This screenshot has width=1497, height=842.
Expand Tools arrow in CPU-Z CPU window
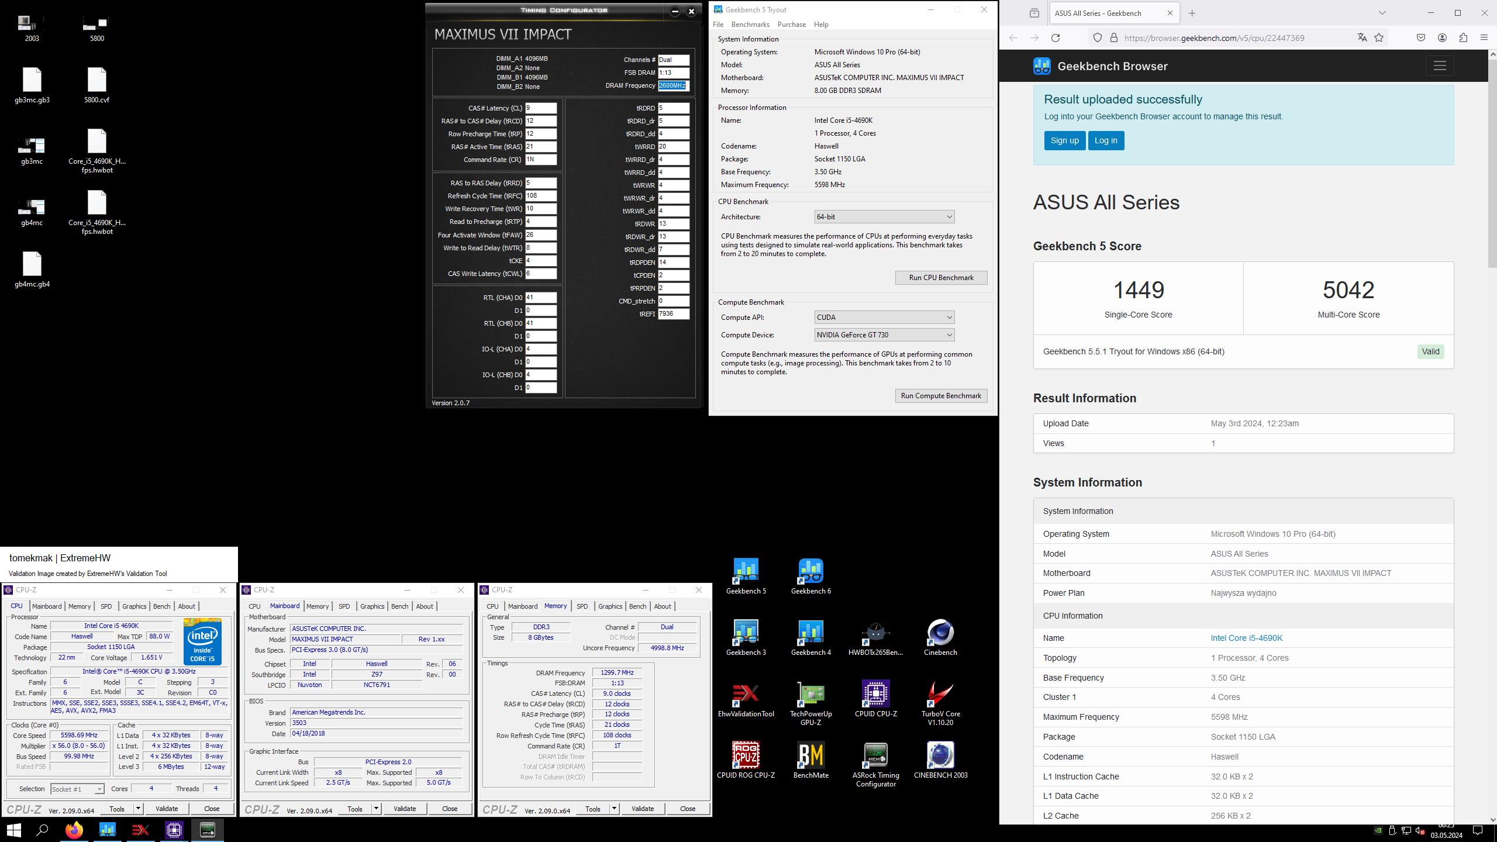pyautogui.click(x=138, y=809)
